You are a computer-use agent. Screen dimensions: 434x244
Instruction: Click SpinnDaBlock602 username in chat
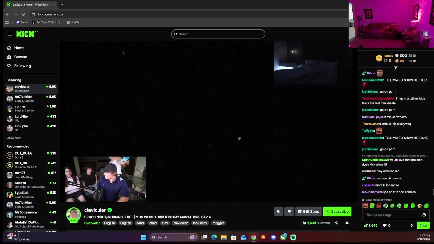tap(375, 160)
